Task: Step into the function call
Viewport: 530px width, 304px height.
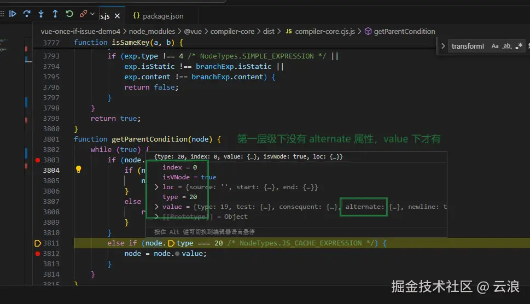Action: coord(41,14)
